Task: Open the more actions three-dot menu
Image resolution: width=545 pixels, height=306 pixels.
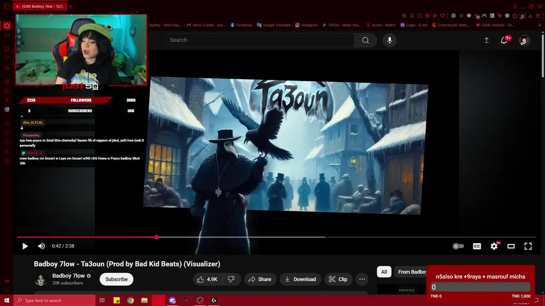Action: tap(362, 279)
